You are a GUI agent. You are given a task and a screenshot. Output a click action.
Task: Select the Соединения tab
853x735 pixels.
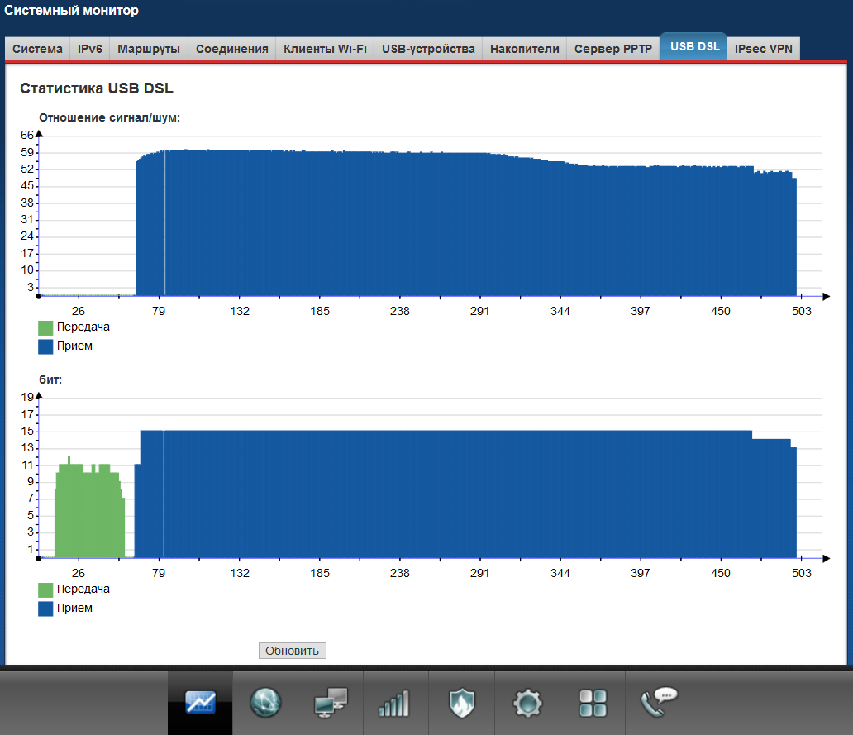pos(231,49)
